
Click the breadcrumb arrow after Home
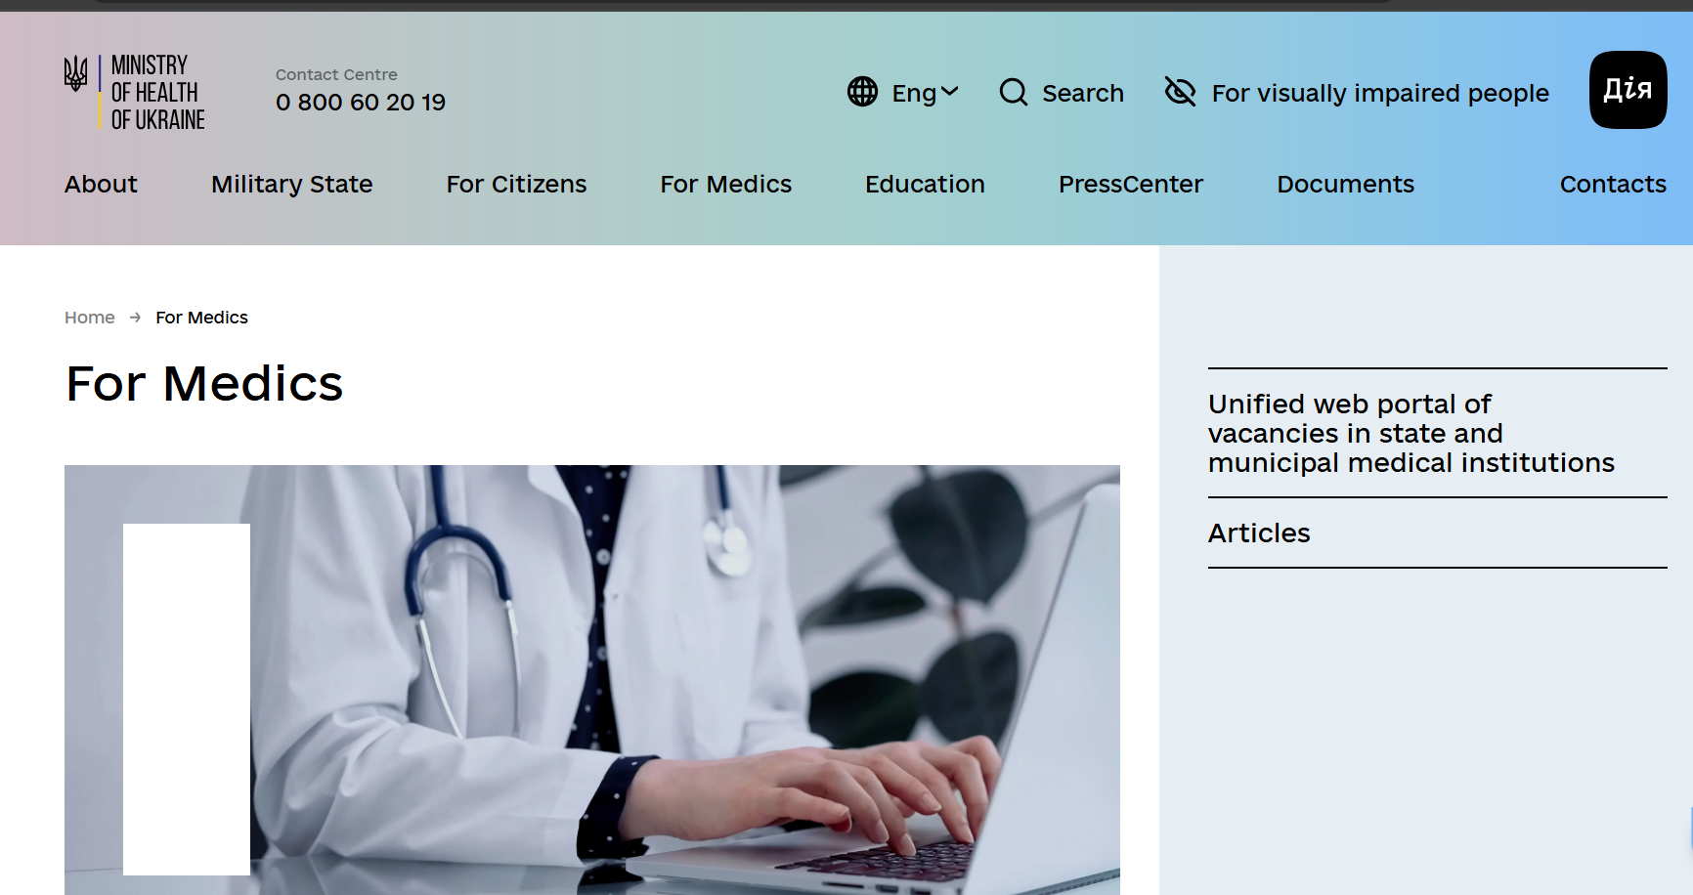point(135,318)
